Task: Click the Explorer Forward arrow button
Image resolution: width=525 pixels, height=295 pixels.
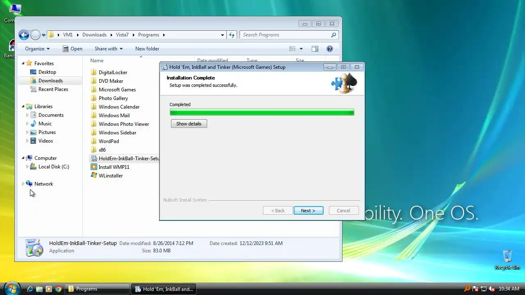Action: coord(35,35)
